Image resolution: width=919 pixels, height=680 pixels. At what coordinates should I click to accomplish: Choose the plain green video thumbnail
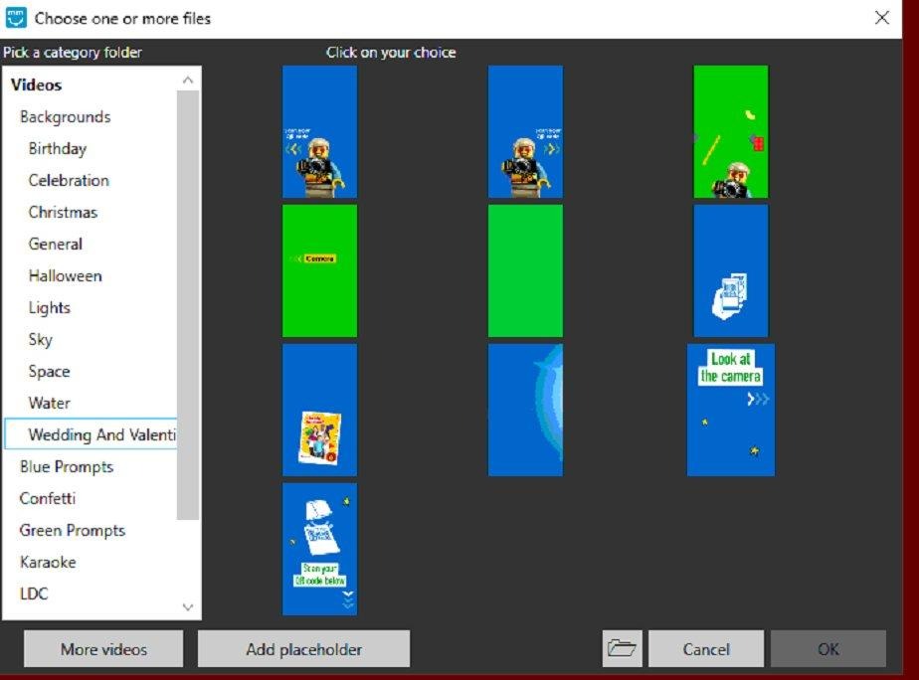(x=525, y=270)
